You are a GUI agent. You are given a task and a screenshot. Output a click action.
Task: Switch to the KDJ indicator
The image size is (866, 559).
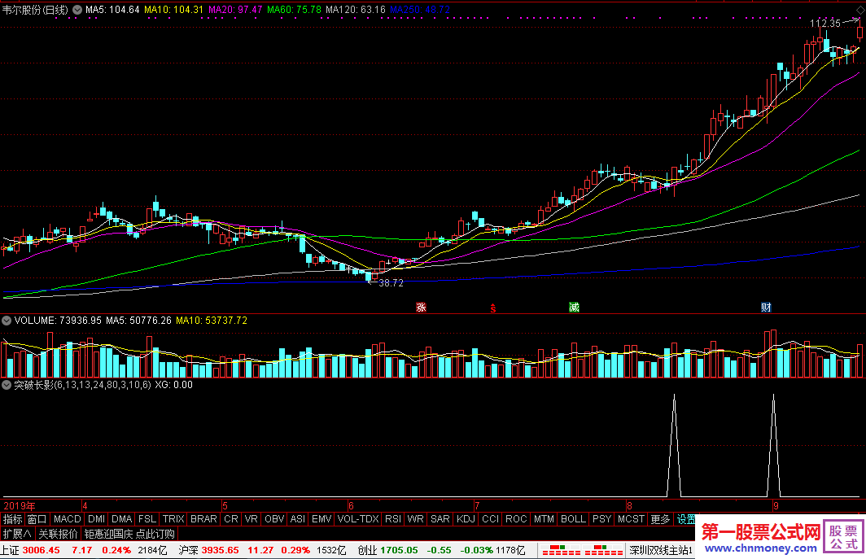tap(466, 519)
